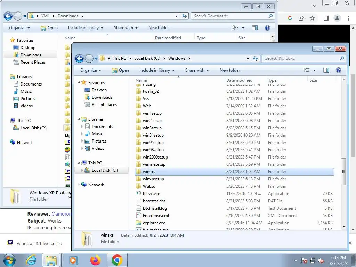This screenshot has height=267, width=356.
Task: Select the win2000setup folder
Action: coord(234,157)
